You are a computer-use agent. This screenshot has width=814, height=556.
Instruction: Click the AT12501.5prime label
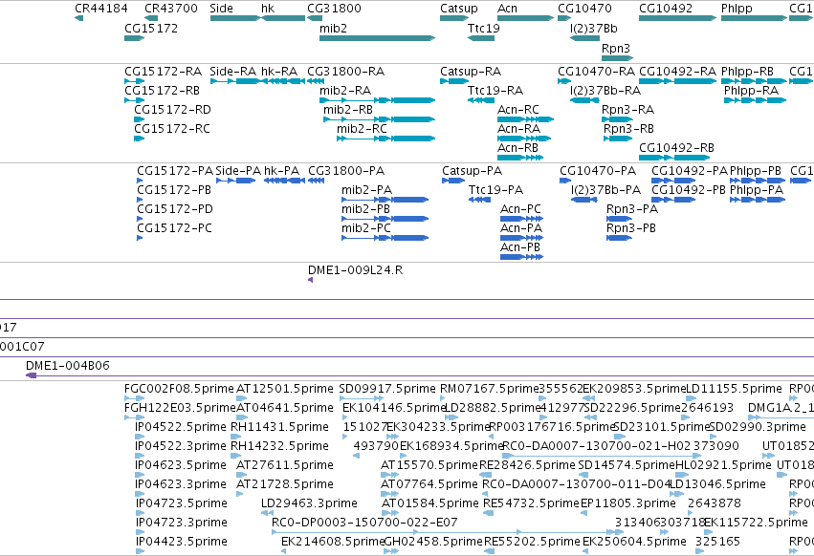pyautogui.click(x=284, y=389)
